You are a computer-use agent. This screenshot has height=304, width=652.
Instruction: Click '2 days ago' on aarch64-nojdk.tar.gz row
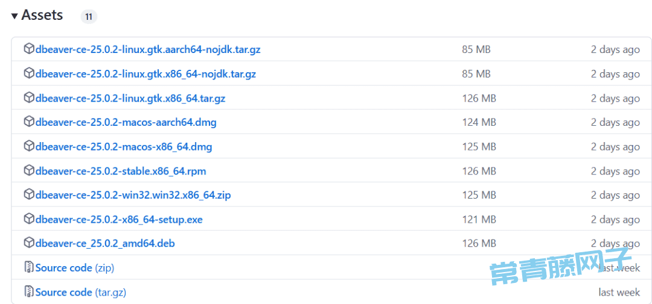coord(615,50)
